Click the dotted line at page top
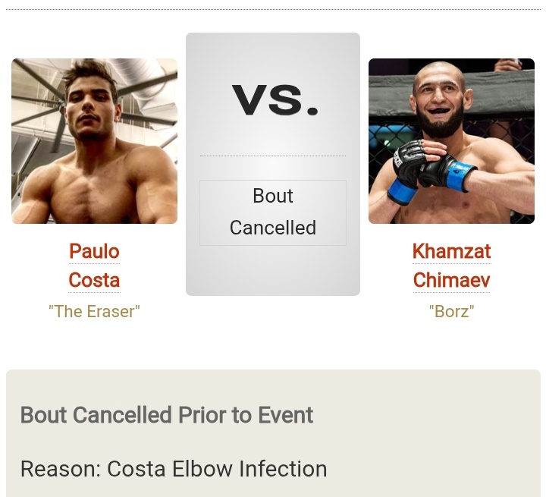The height and width of the screenshot is (497, 546). [x=273, y=9]
